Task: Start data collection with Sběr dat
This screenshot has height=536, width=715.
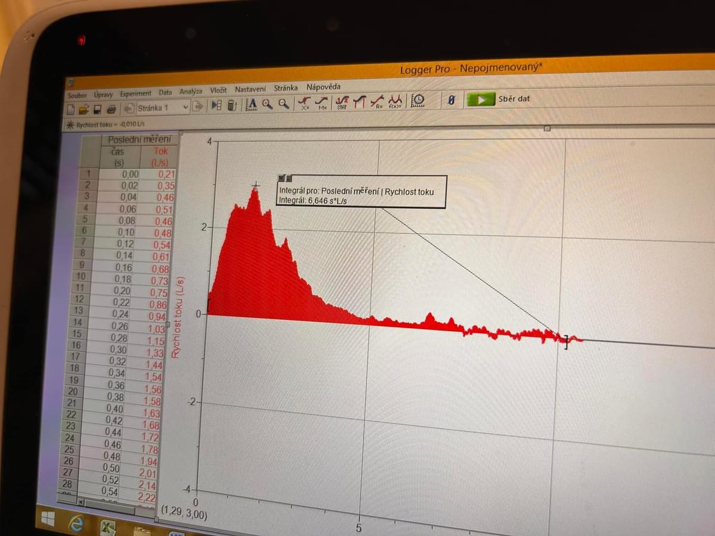Action: click(x=498, y=99)
